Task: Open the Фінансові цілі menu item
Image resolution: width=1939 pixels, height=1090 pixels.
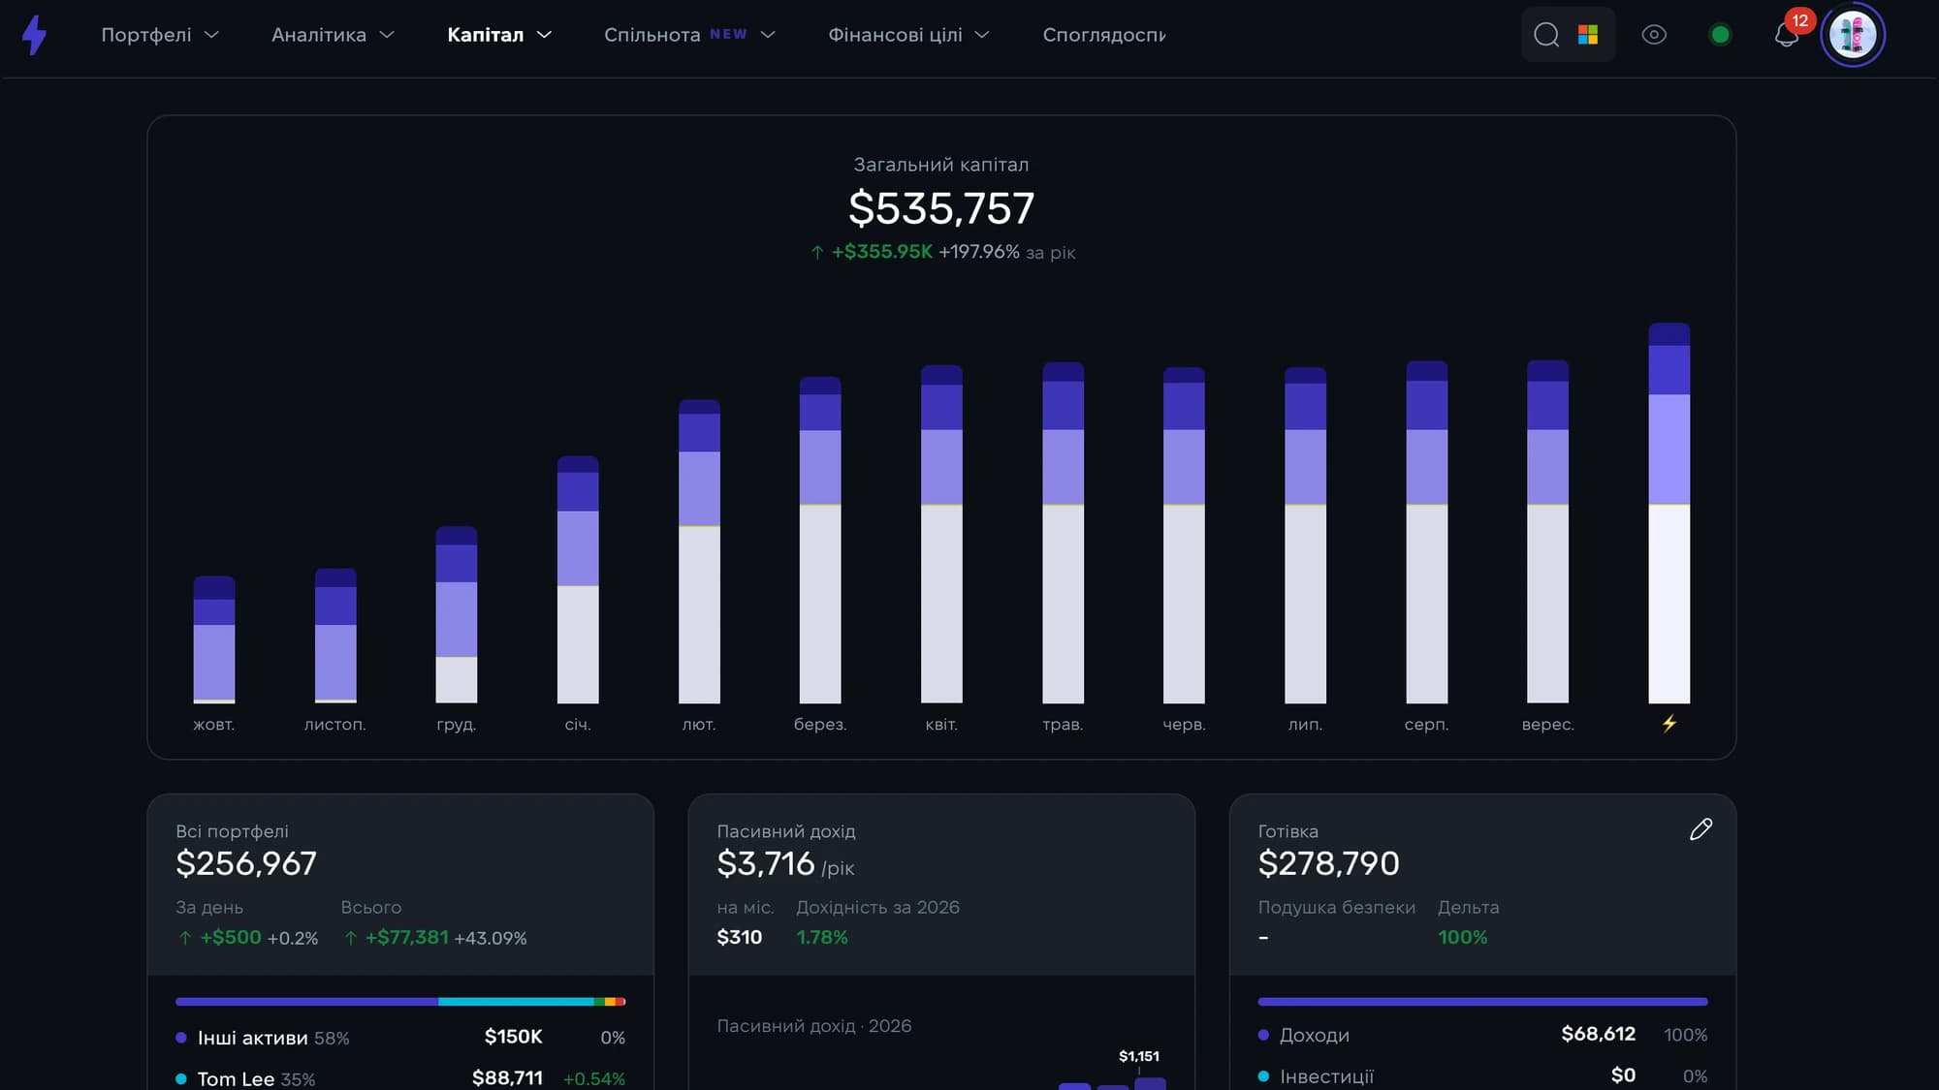Action: 895,35
